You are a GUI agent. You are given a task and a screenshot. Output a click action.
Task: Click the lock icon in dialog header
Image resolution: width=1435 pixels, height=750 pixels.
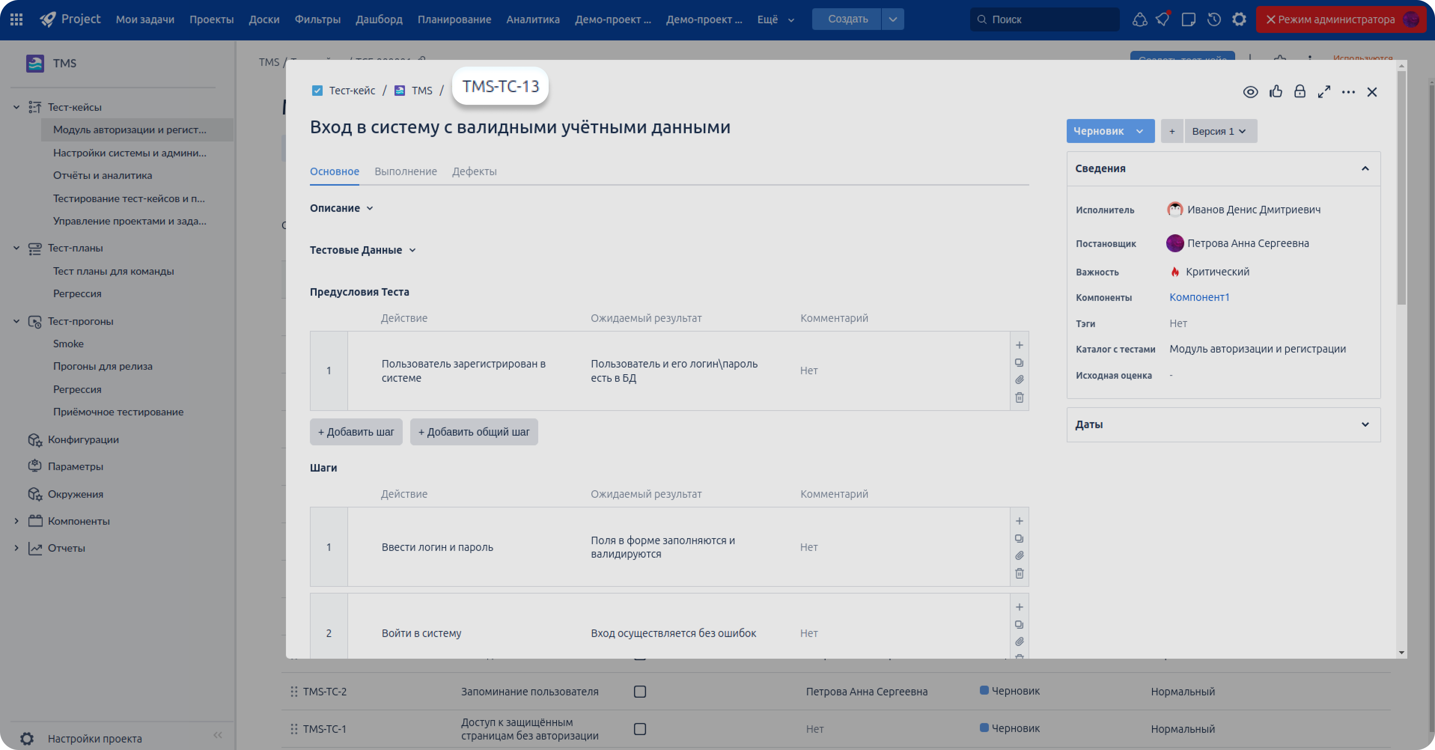[x=1300, y=92]
